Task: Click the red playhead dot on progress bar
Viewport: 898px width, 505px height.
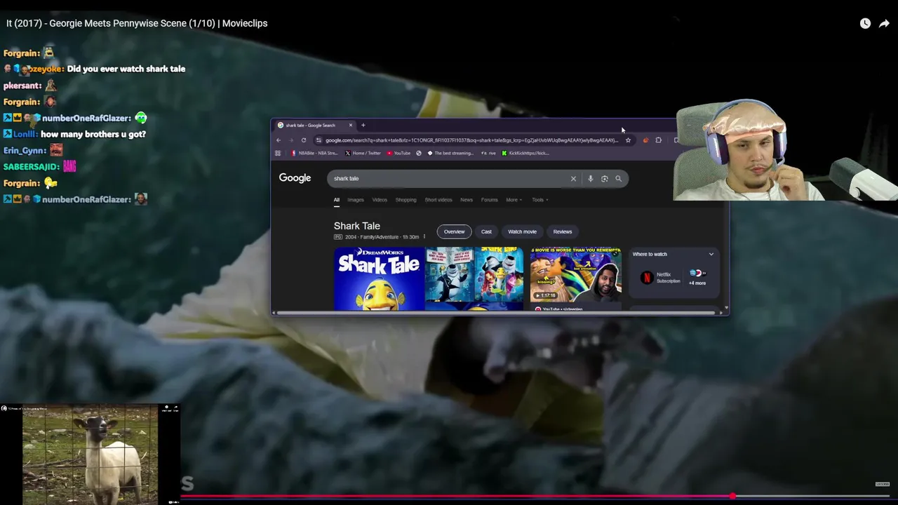Action: pyautogui.click(x=732, y=497)
